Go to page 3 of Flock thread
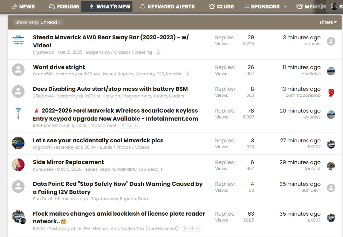The image size is (343, 237). pyautogui.click(x=185, y=229)
